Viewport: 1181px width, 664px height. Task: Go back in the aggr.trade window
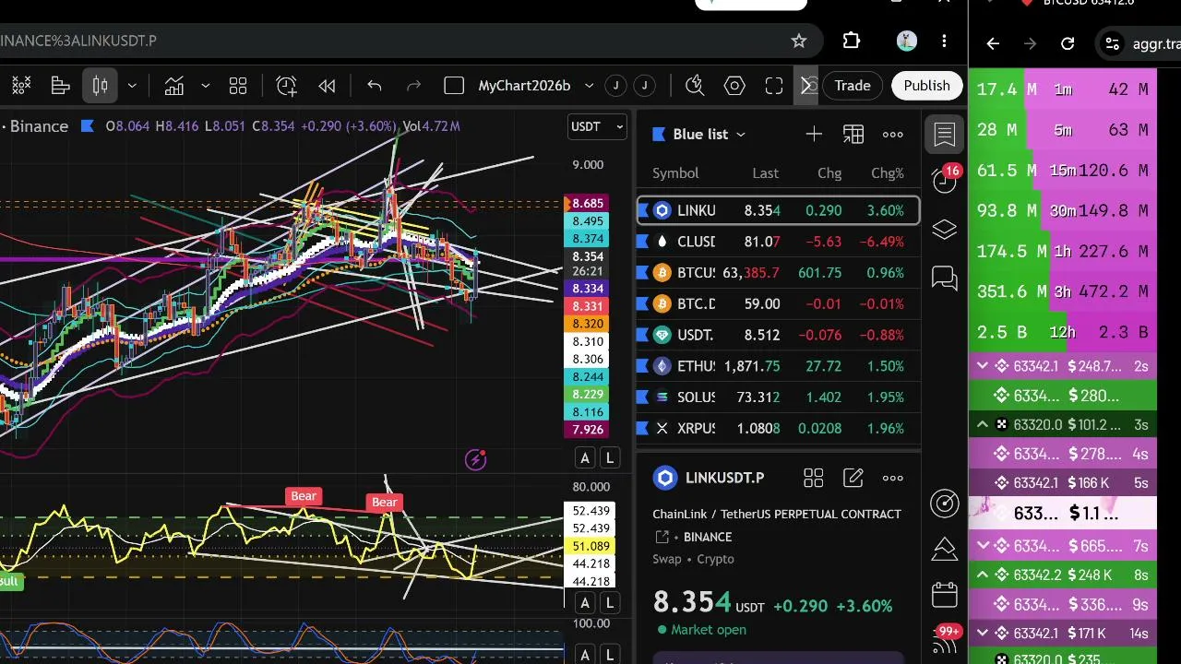[993, 43]
